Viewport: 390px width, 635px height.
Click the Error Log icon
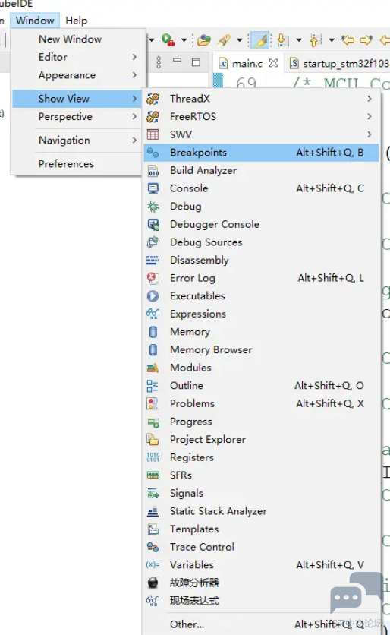point(153,278)
